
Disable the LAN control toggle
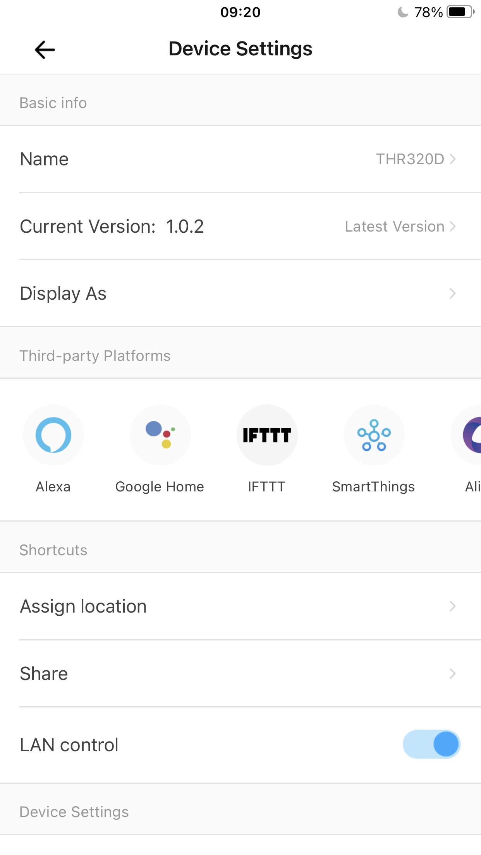click(x=431, y=744)
